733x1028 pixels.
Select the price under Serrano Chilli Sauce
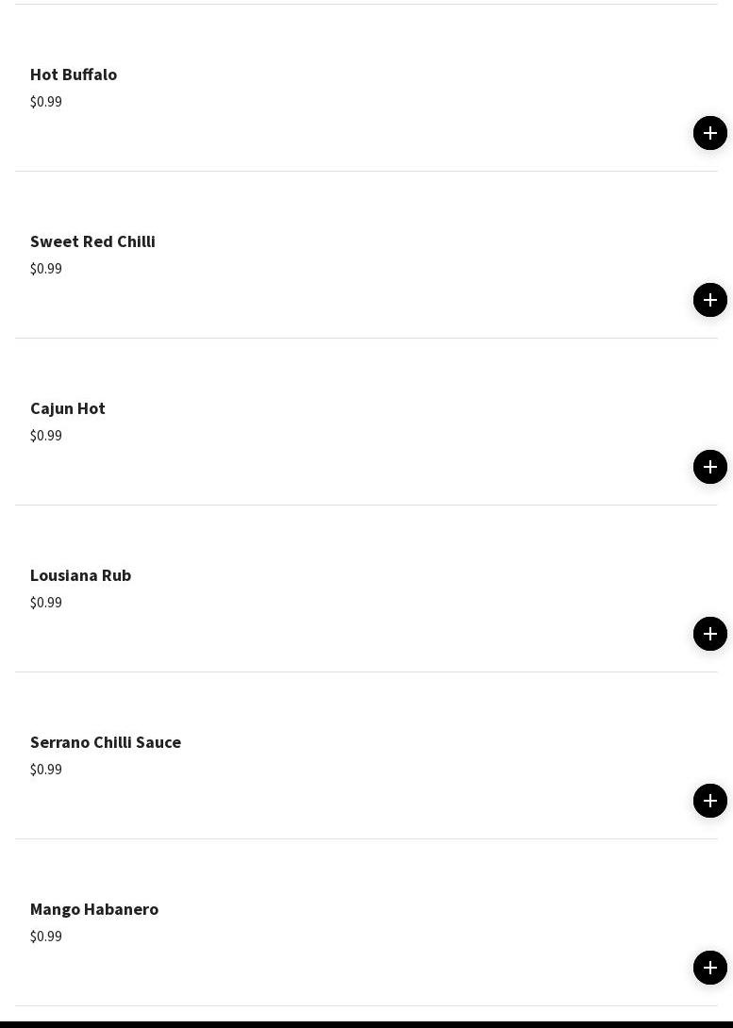(x=46, y=769)
